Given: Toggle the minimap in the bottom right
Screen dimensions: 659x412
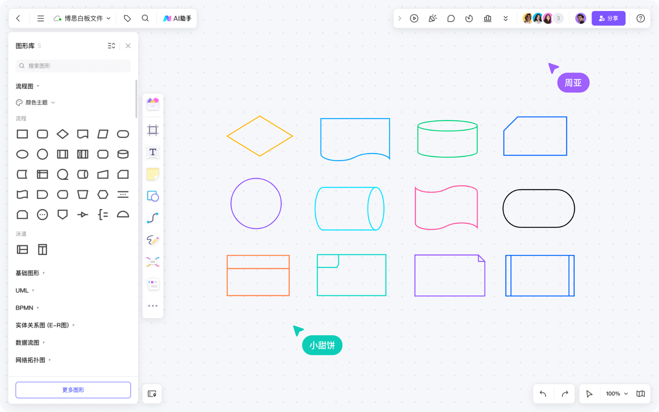Looking at the screenshot, I should point(640,394).
